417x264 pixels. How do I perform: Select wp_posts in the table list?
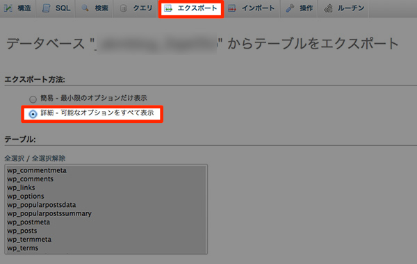point(106,231)
